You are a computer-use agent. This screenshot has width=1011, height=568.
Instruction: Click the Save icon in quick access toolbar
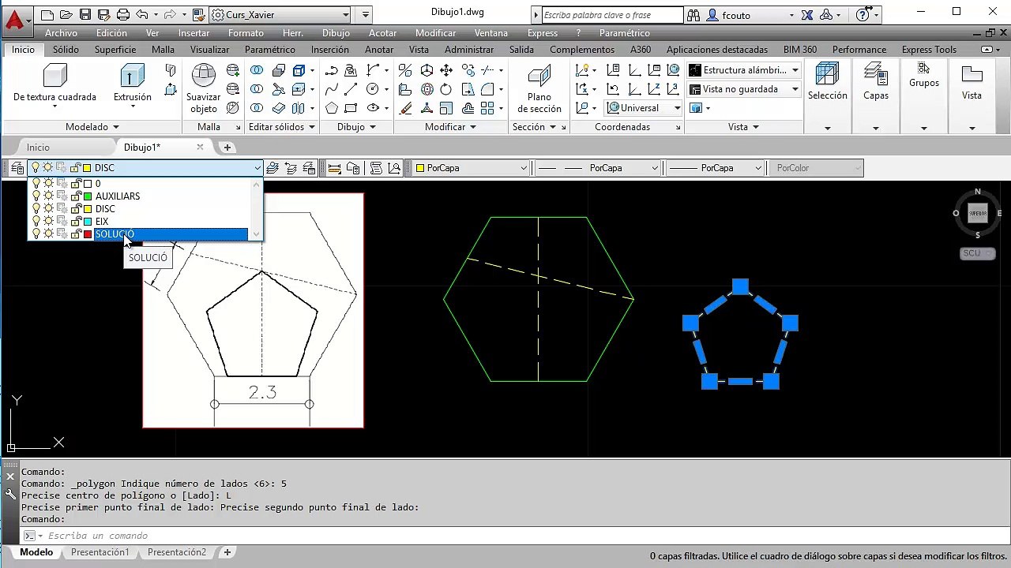[x=85, y=14]
